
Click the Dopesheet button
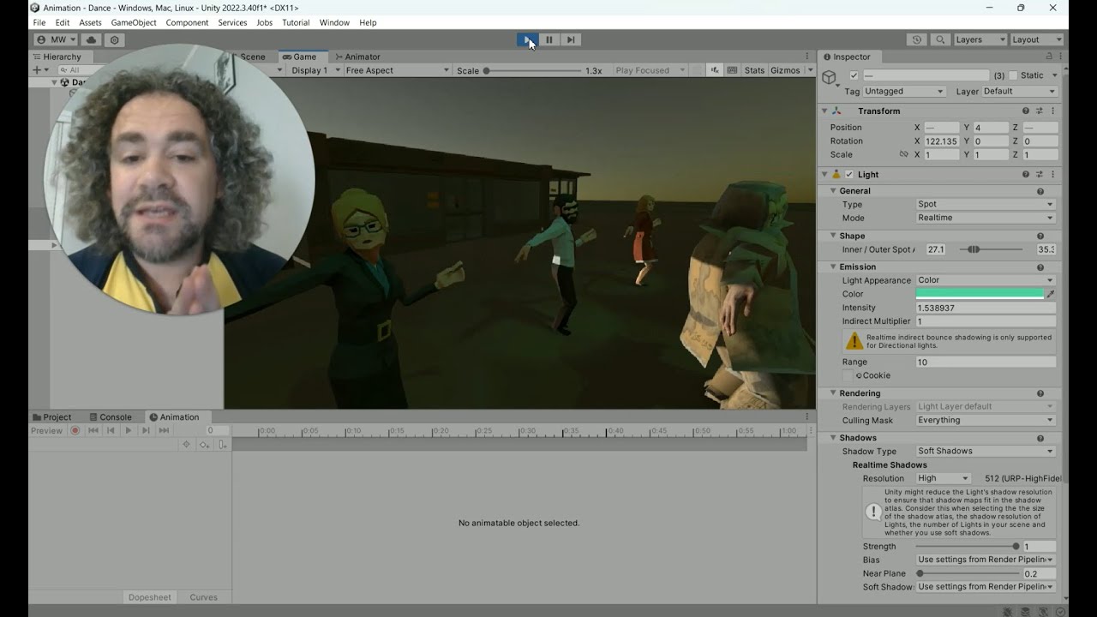[149, 597]
